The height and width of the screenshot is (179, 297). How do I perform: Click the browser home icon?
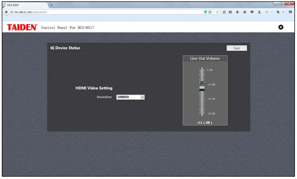245,12
